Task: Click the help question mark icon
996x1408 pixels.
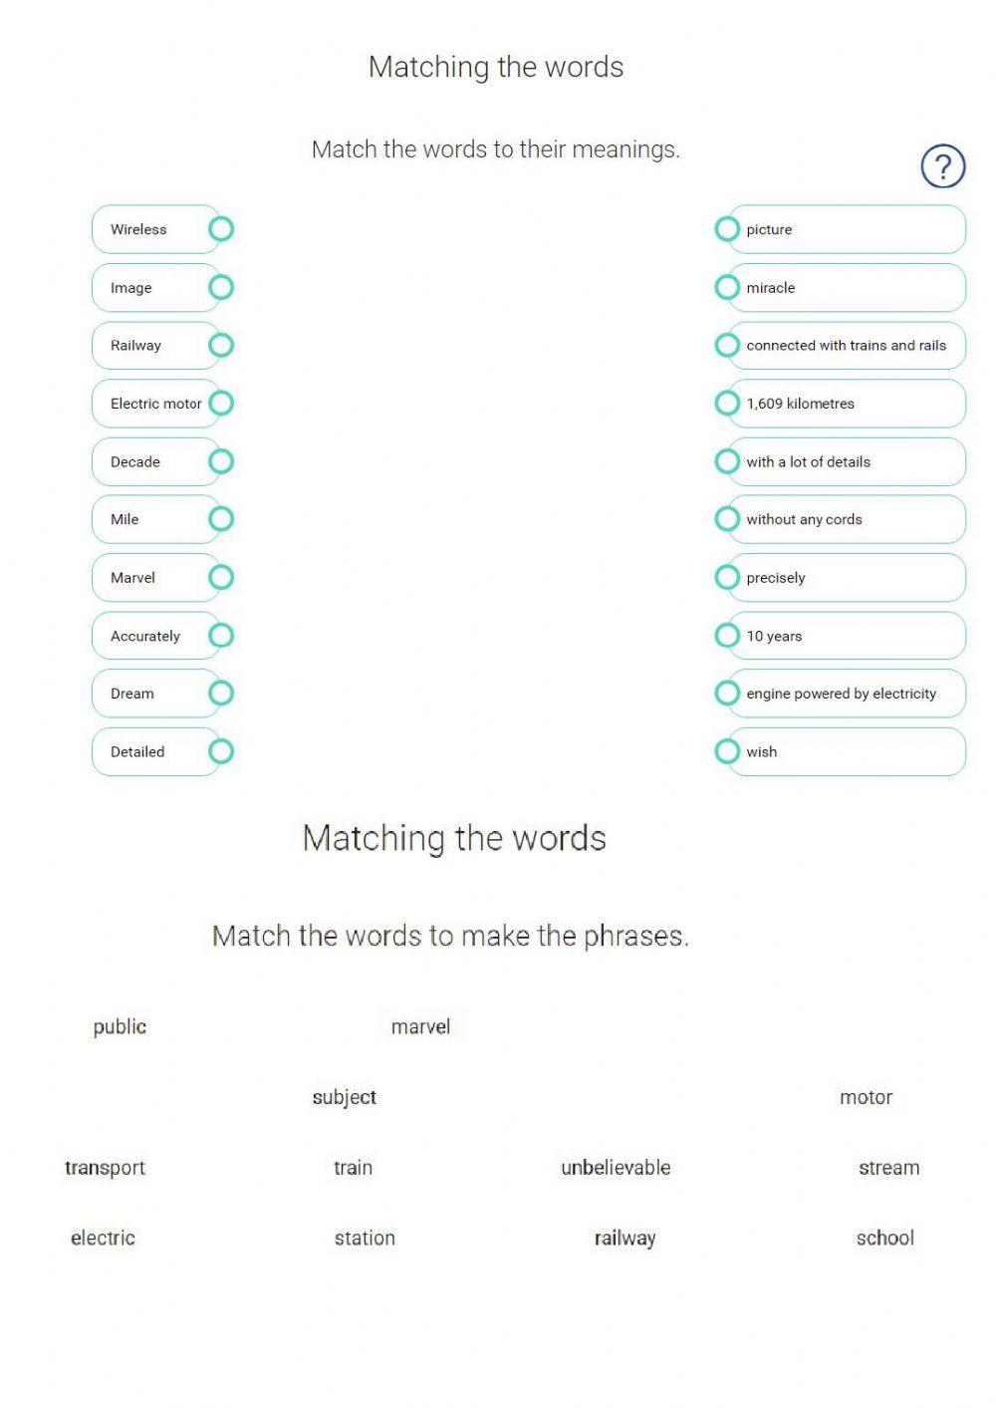Action: pos(942,166)
